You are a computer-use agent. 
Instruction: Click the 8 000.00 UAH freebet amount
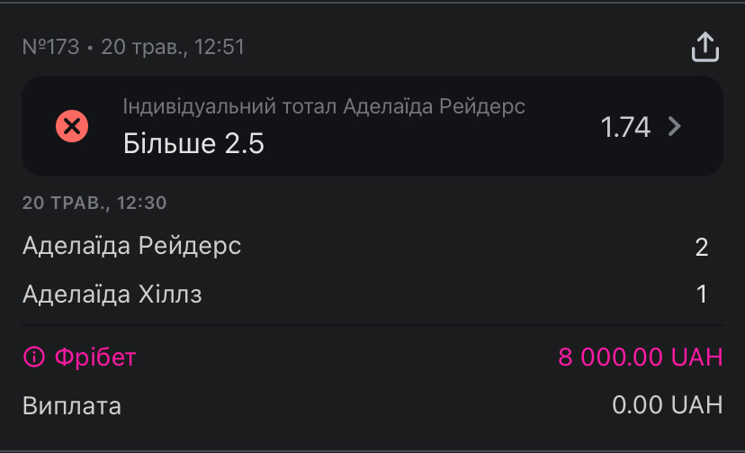pyautogui.click(x=640, y=357)
